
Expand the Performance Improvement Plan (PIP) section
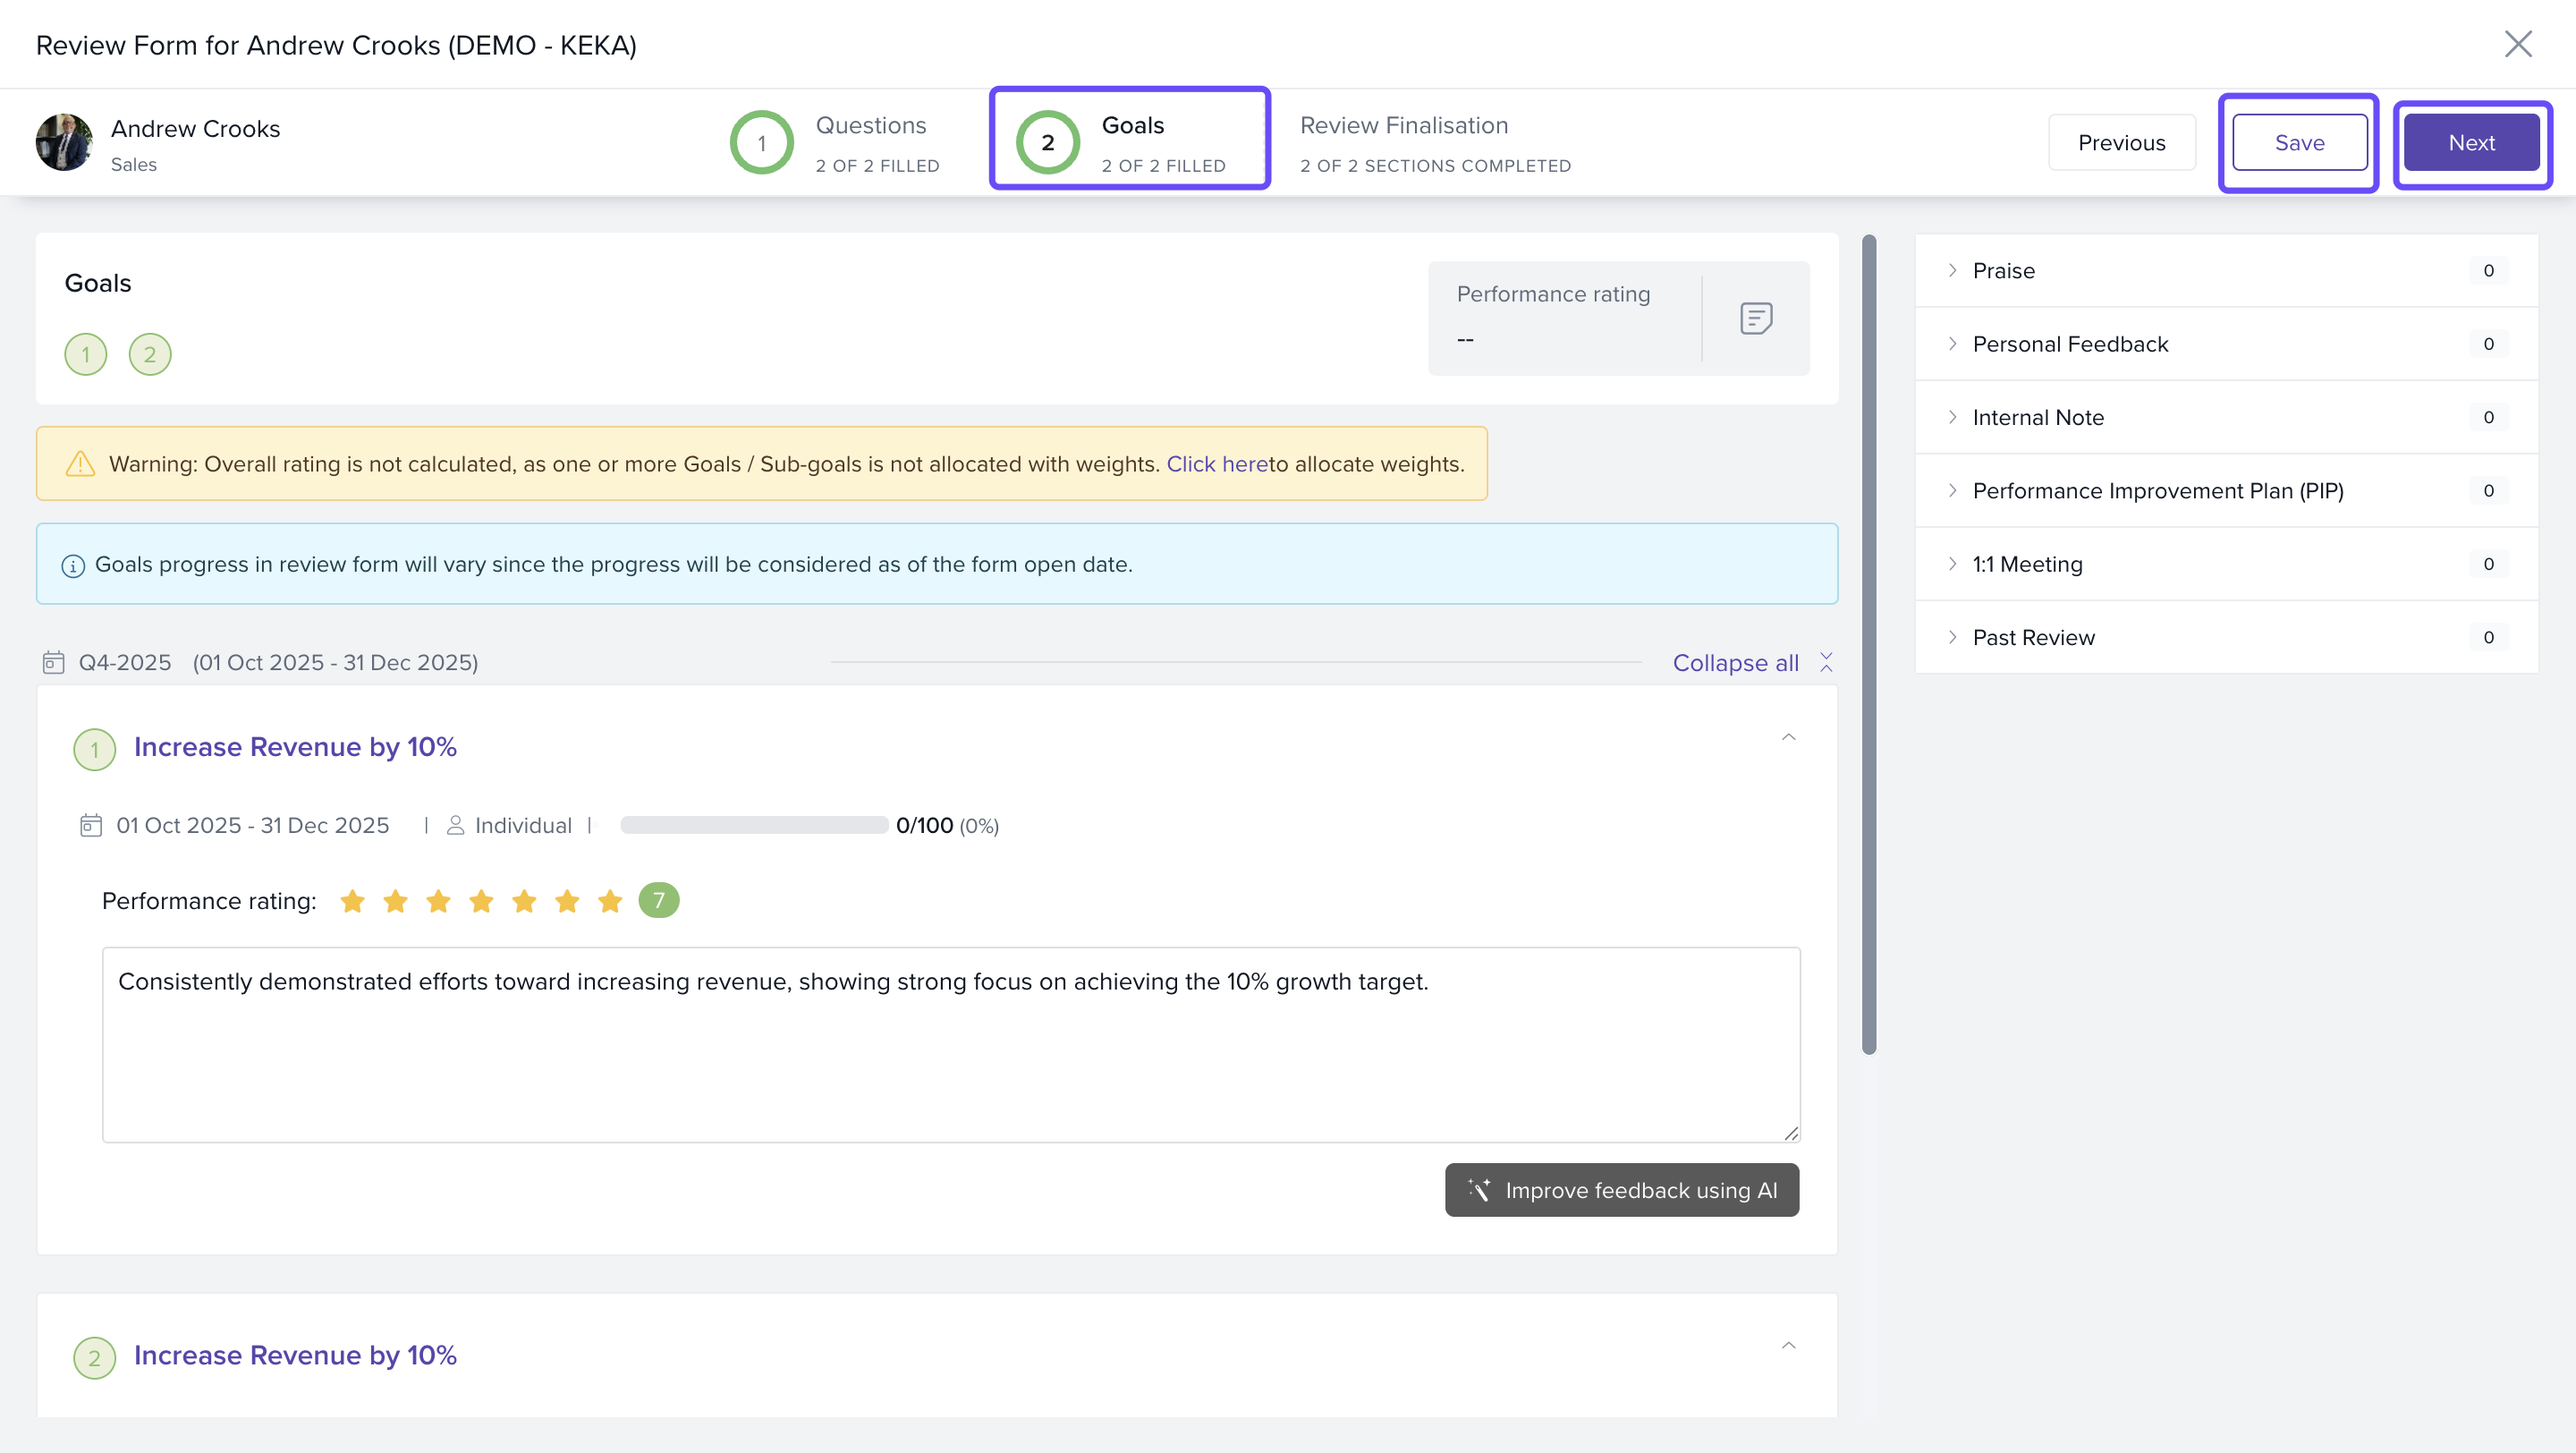pyautogui.click(x=2157, y=490)
